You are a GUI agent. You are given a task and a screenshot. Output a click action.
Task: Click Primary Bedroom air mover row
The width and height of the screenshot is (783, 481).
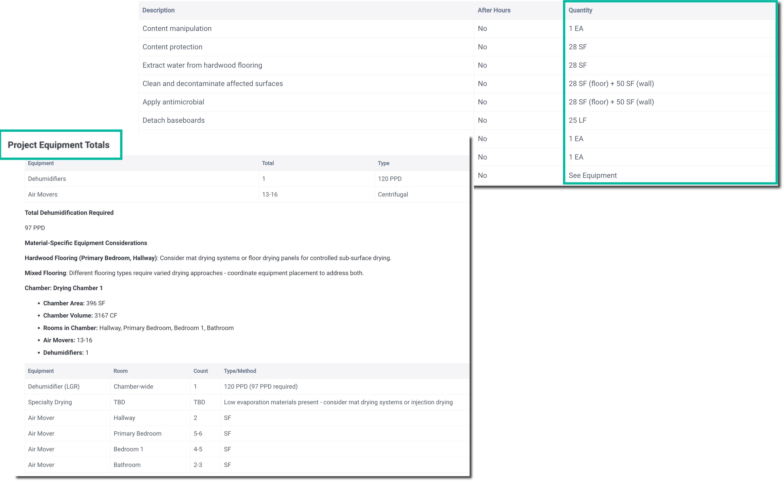pos(137,434)
